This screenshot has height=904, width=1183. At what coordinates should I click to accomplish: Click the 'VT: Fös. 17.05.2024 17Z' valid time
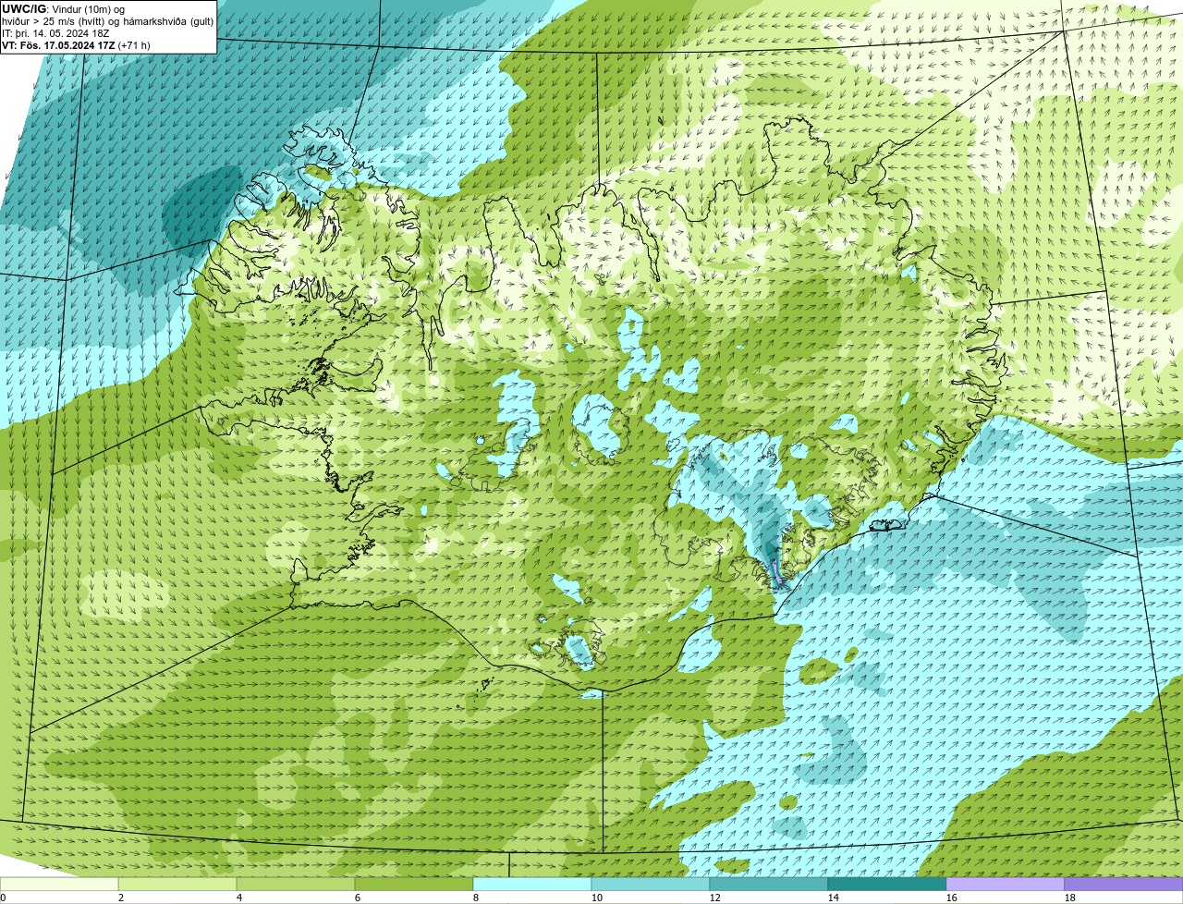coord(59,45)
